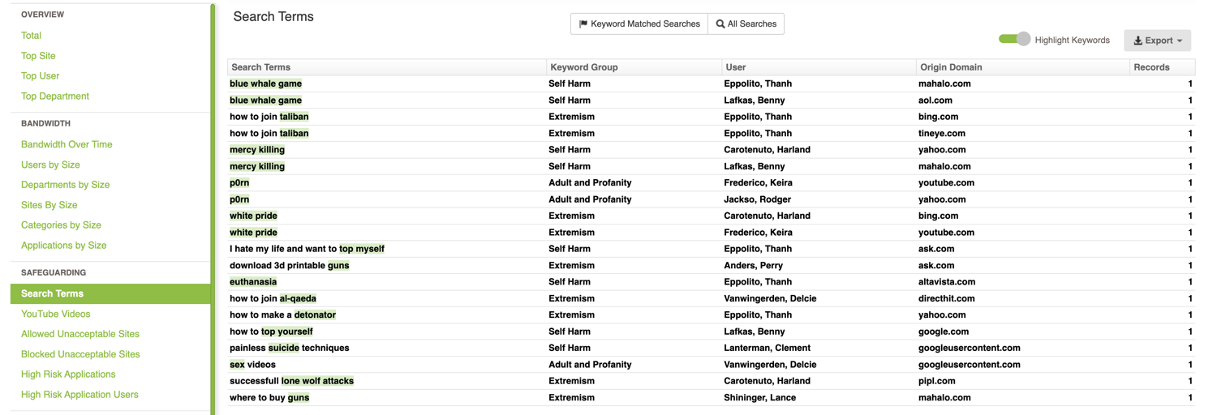View Applications by Size report
Viewport: 1217px width, 415px height.
point(64,246)
